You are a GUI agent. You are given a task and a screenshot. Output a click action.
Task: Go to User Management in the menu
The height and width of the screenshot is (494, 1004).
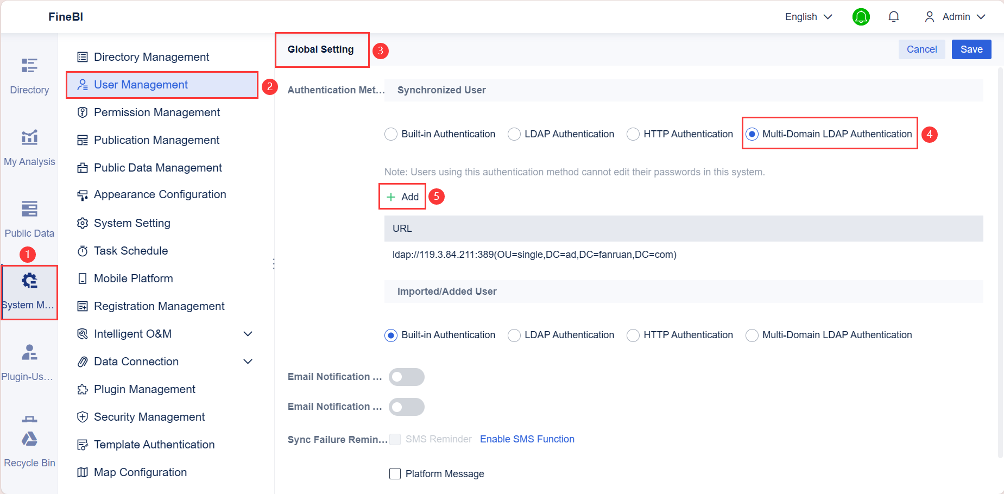(141, 85)
